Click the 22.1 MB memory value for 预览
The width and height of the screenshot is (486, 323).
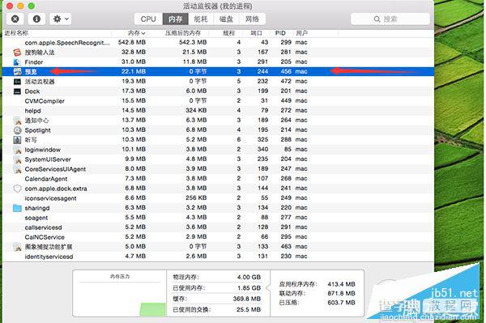(134, 71)
